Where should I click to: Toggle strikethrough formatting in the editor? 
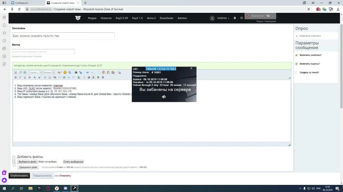29,77
